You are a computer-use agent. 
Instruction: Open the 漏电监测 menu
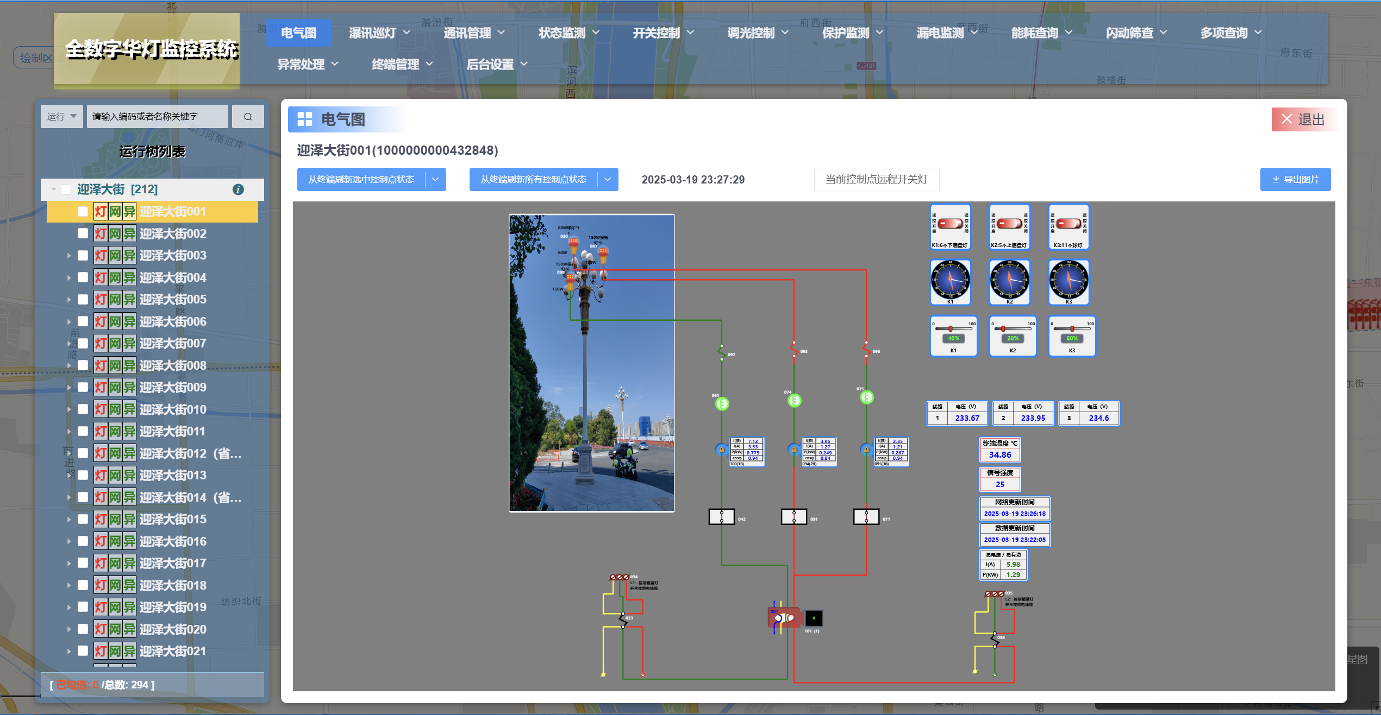click(947, 33)
